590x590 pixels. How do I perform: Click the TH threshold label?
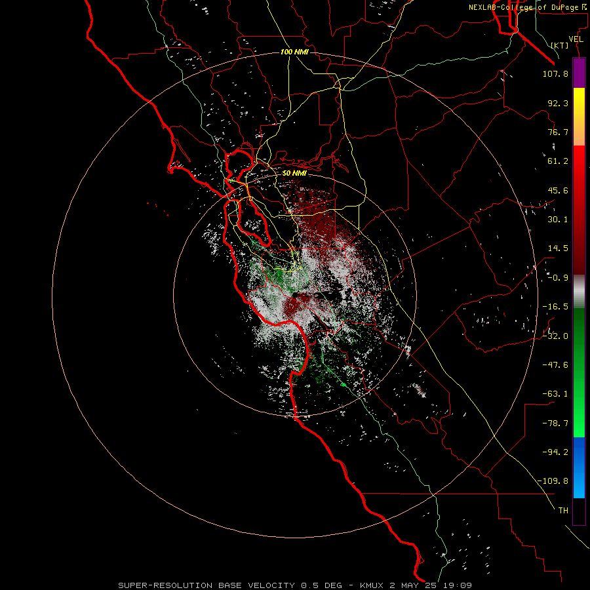pyautogui.click(x=563, y=511)
